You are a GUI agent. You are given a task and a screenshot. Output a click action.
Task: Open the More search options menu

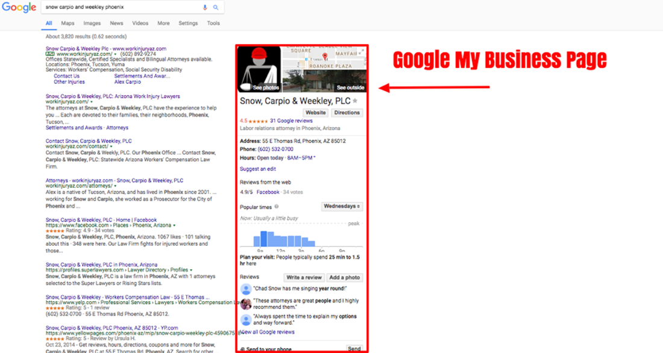click(x=163, y=23)
